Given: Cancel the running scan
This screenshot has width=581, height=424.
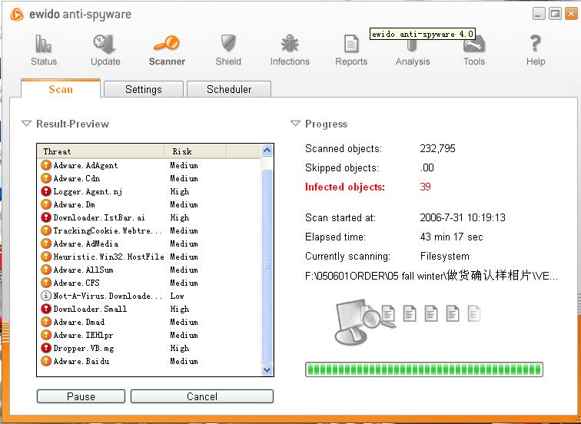Looking at the screenshot, I should [x=202, y=396].
